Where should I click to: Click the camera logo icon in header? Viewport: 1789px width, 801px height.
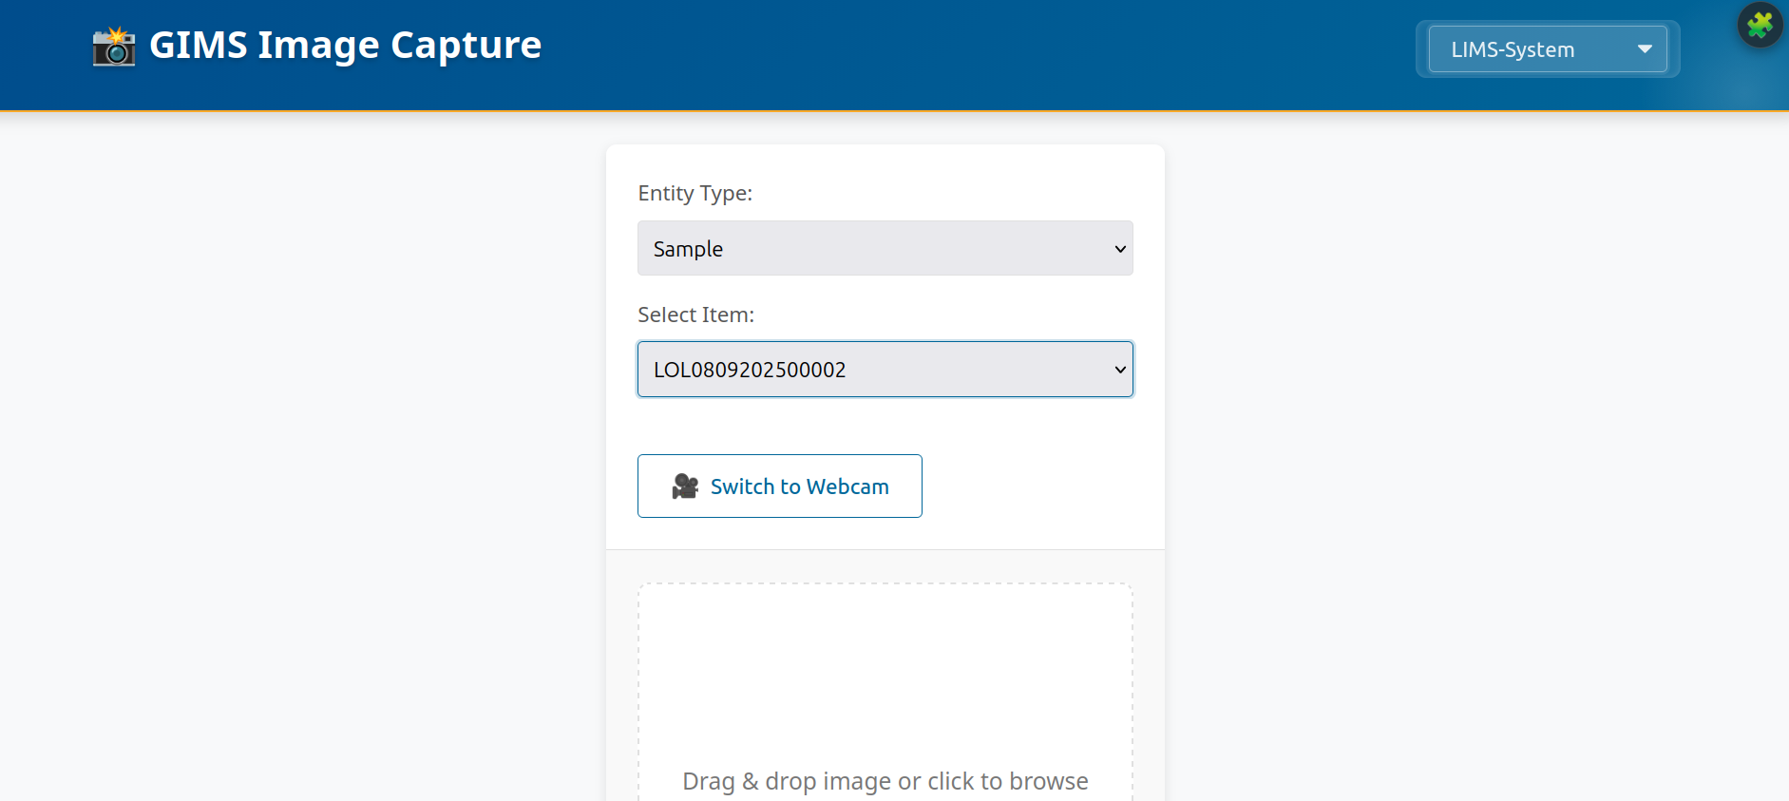click(114, 47)
